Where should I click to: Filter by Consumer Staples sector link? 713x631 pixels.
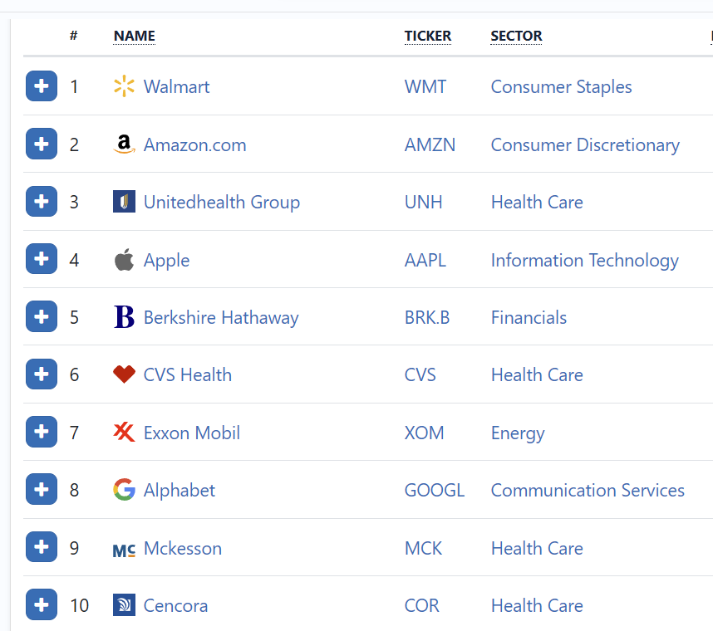tap(561, 86)
